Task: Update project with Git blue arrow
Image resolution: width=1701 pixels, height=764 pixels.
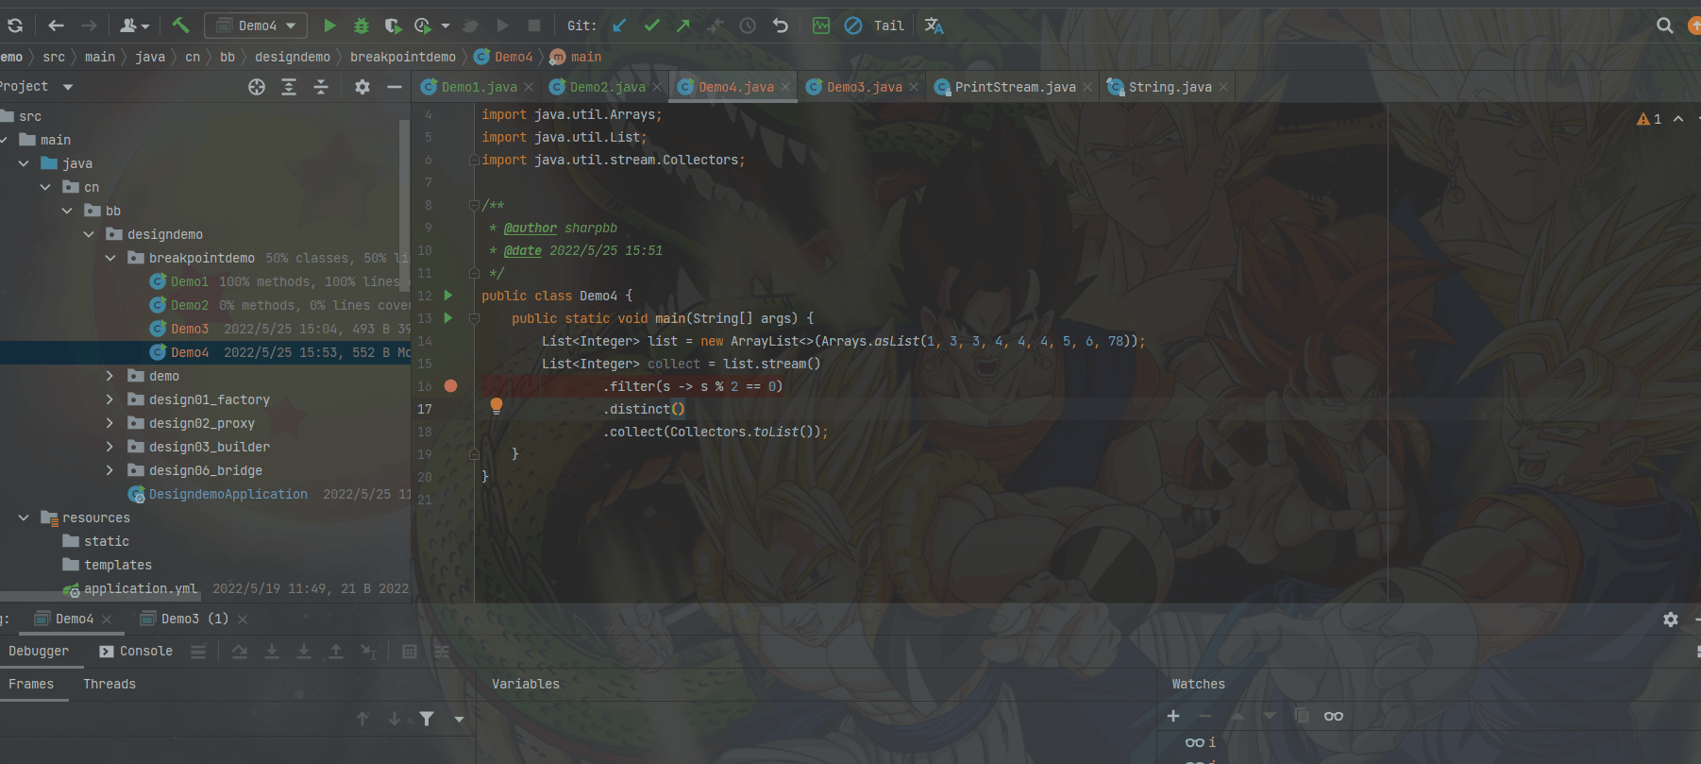Action: pyautogui.click(x=619, y=25)
